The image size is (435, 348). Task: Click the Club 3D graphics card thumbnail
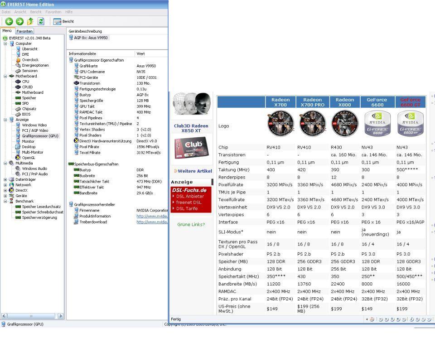[191, 147]
